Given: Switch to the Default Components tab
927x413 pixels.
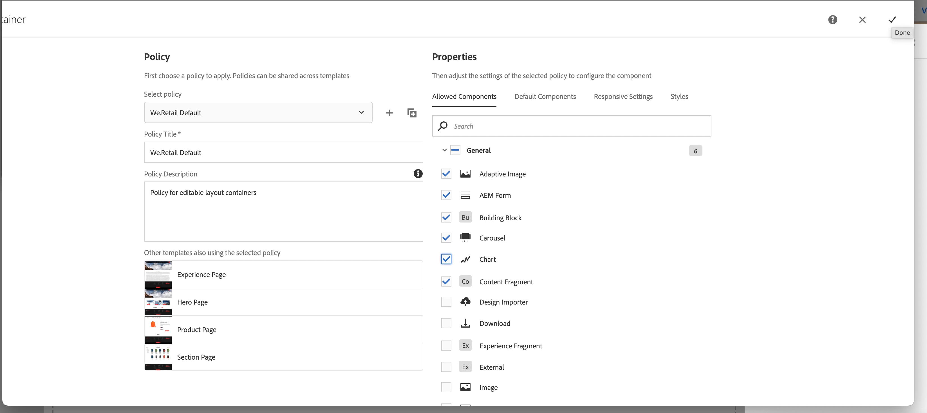Looking at the screenshot, I should (x=545, y=97).
